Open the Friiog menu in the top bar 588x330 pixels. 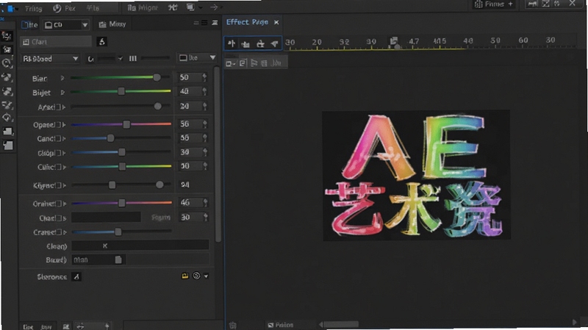click(33, 8)
